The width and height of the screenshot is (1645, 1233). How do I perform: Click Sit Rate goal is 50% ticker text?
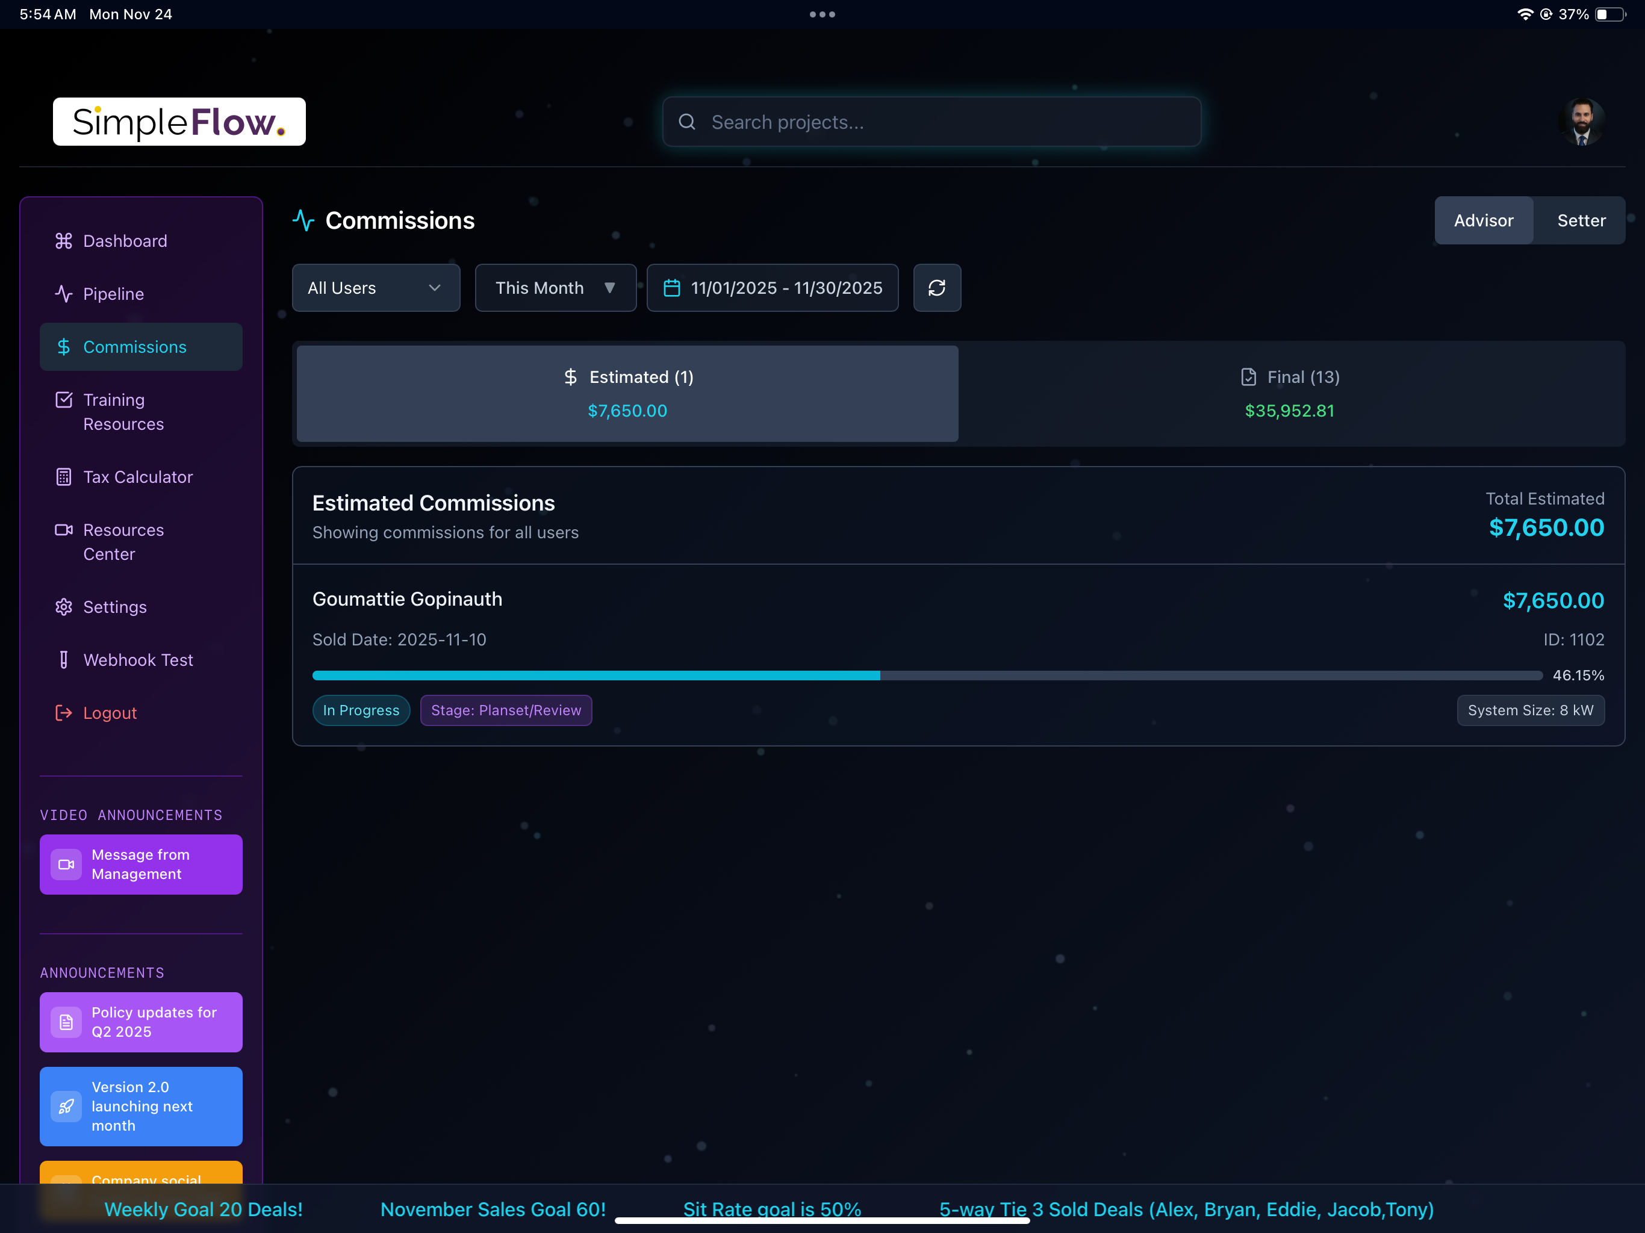(x=772, y=1209)
